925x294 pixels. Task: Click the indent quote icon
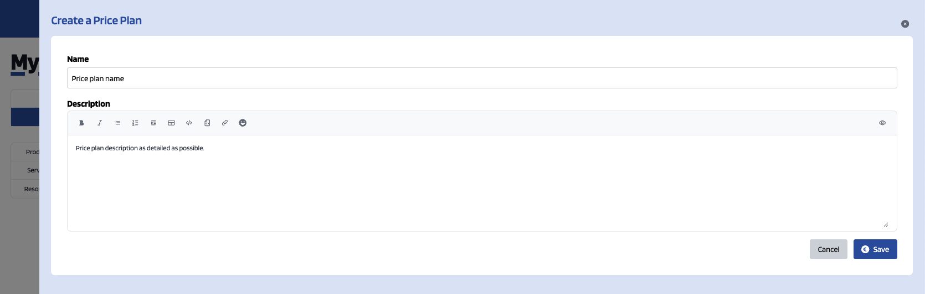[153, 123]
